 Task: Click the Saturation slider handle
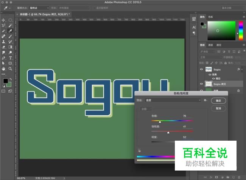click(x=168, y=132)
